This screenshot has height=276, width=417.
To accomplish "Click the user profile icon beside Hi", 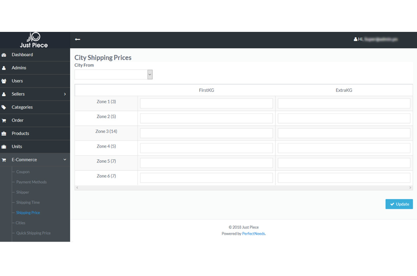I will tap(355, 39).
